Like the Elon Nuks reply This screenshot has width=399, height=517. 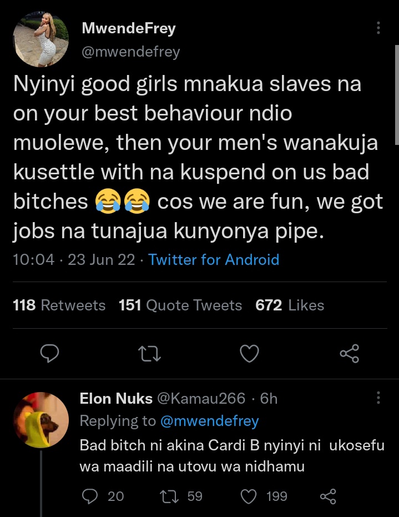point(249,496)
